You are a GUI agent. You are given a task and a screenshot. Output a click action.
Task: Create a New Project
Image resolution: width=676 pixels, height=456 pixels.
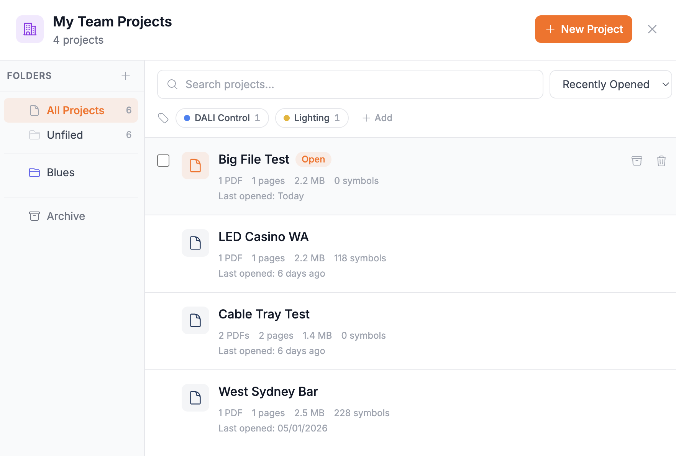tap(583, 29)
